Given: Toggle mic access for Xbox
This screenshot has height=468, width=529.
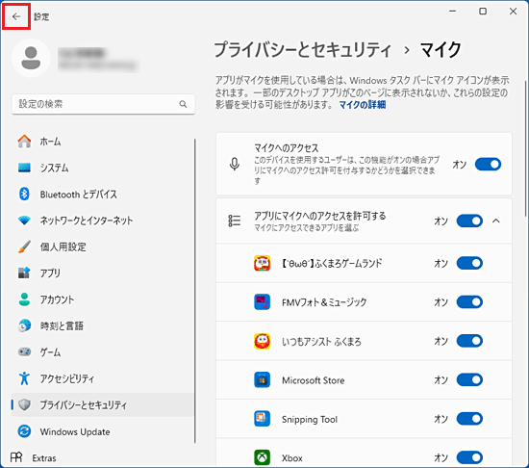Looking at the screenshot, I should (469, 457).
